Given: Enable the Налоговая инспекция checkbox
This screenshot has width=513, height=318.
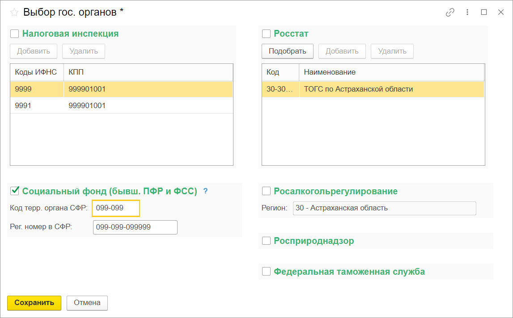Looking at the screenshot, I should point(15,33).
